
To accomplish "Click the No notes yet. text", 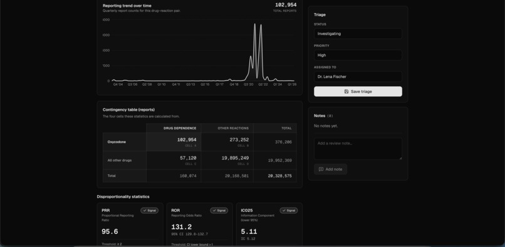I will coord(326,126).
